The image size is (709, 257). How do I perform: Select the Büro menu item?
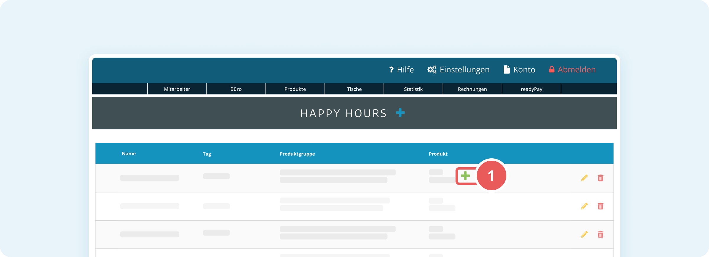point(236,89)
